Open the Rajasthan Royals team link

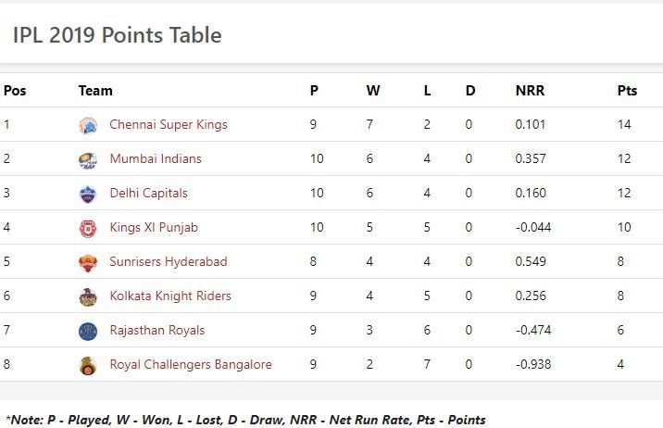pyautogui.click(x=156, y=330)
